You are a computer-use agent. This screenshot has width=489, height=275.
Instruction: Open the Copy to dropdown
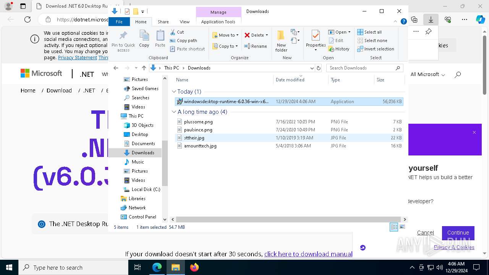click(225, 46)
